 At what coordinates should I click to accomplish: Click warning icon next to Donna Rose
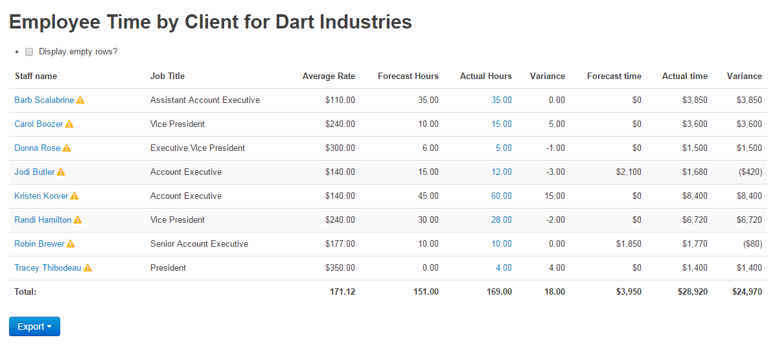pyautogui.click(x=67, y=148)
